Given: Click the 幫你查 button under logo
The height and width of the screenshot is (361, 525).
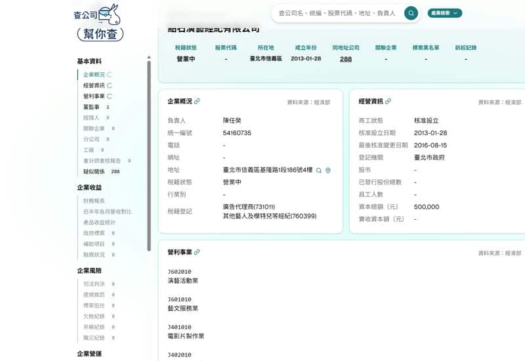Looking at the screenshot, I should 99,34.
